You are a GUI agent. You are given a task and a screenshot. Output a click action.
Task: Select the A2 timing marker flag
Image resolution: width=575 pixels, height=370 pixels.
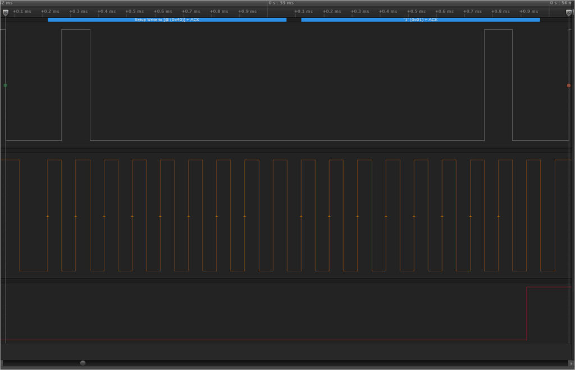coord(569,13)
